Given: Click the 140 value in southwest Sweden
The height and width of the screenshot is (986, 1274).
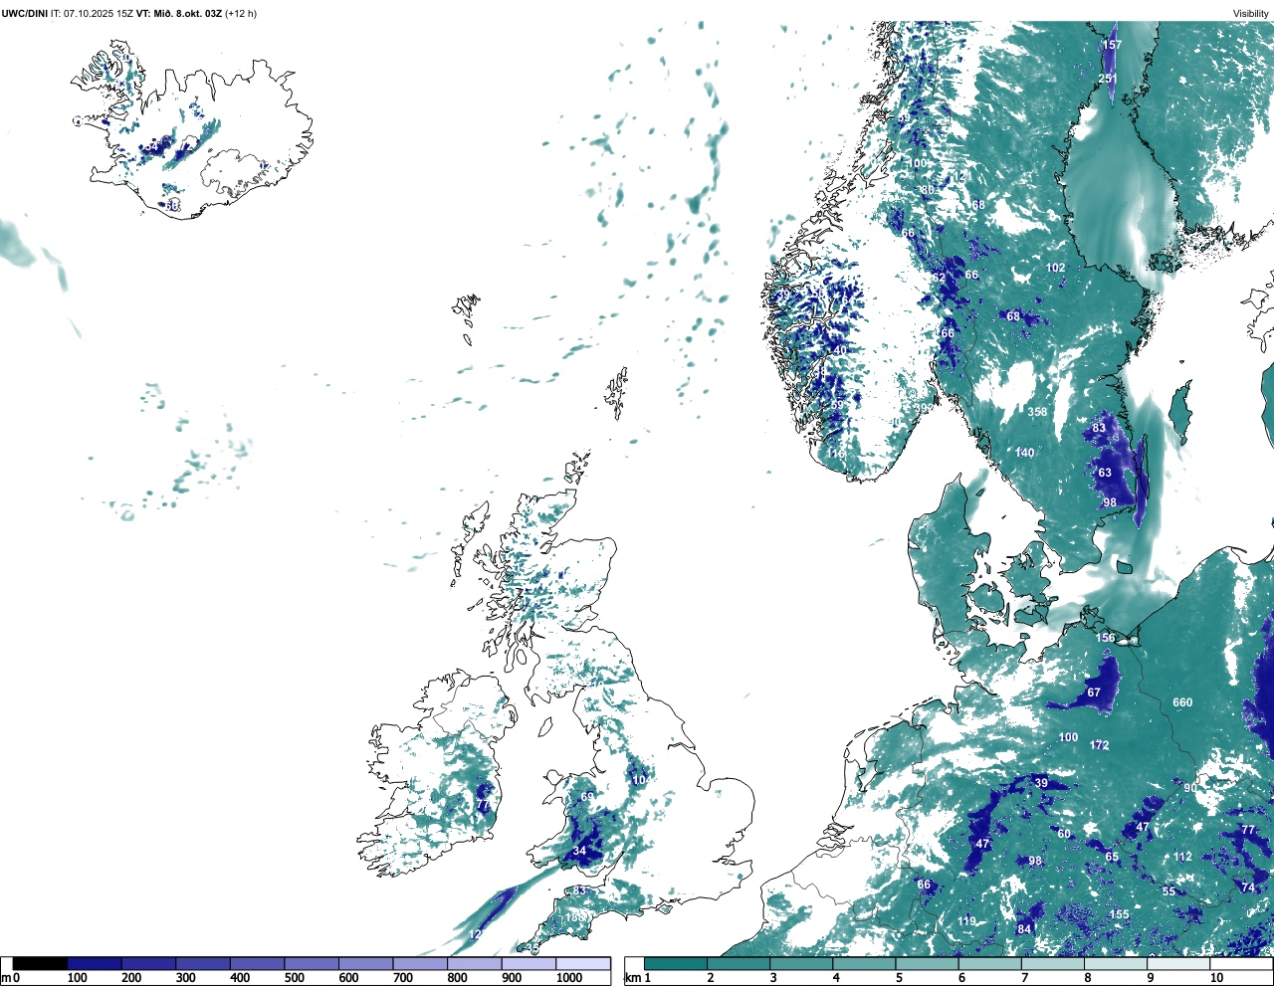Looking at the screenshot, I should [x=1024, y=453].
